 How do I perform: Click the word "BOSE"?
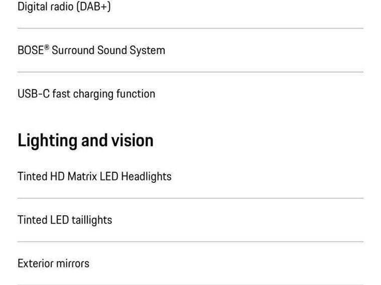pos(31,51)
